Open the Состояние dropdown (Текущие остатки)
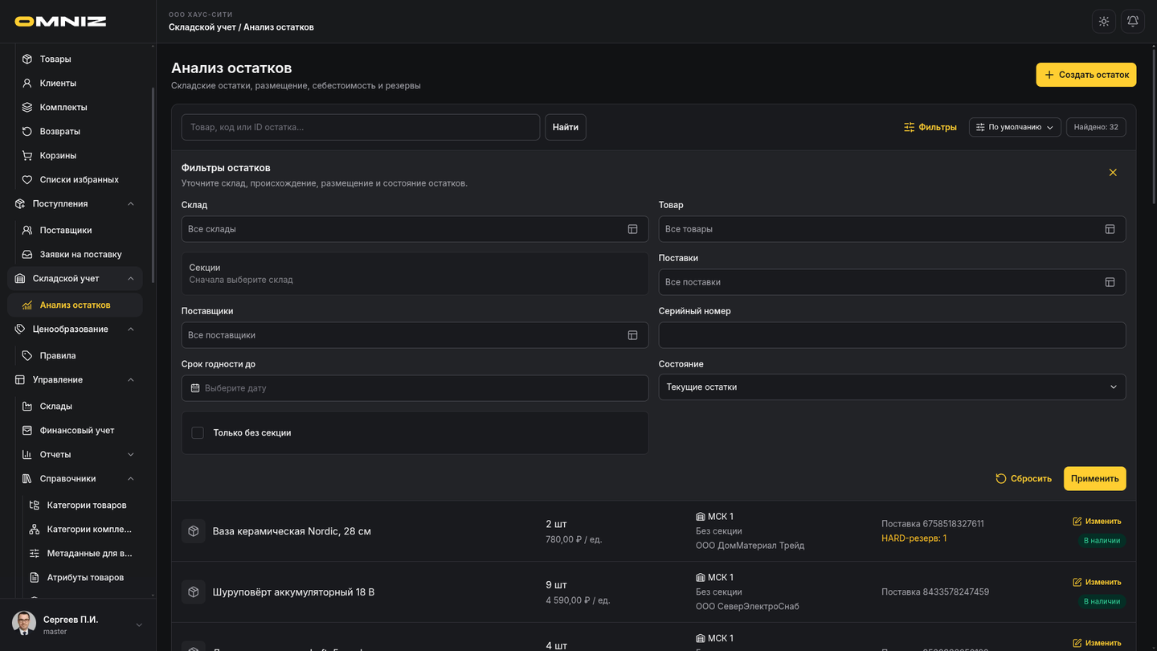 [x=892, y=387]
